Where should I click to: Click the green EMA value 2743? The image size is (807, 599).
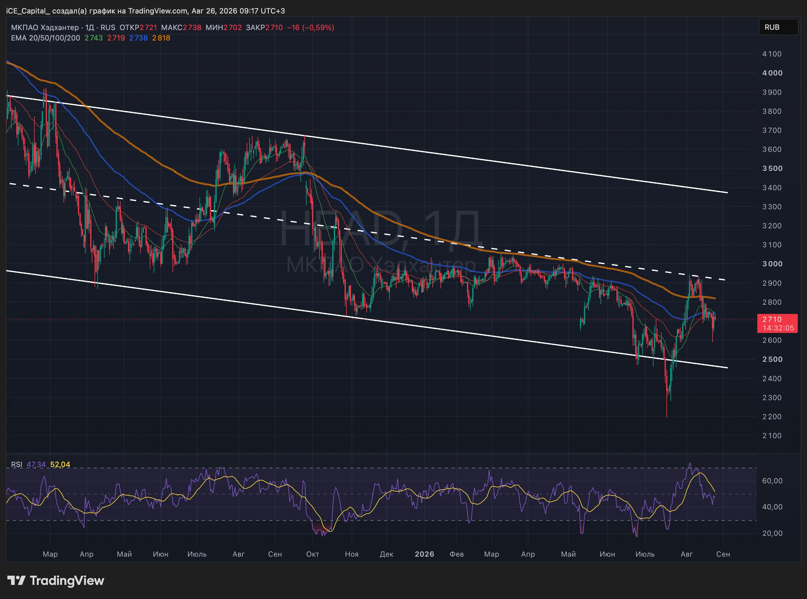pos(94,38)
